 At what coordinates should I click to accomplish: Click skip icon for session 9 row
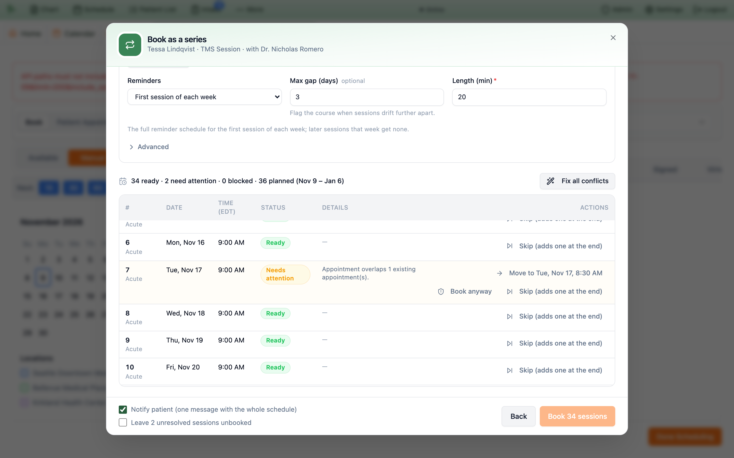(x=510, y=343)
